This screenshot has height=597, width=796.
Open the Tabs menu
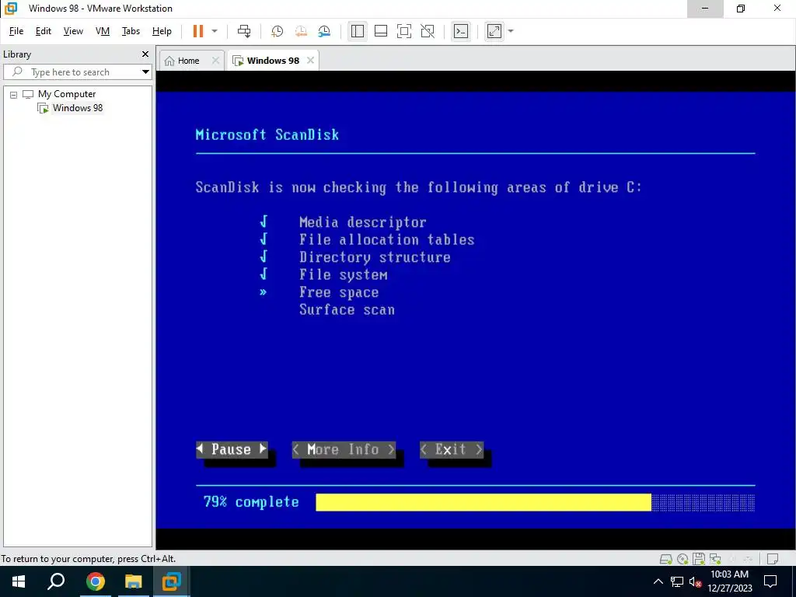131,31
